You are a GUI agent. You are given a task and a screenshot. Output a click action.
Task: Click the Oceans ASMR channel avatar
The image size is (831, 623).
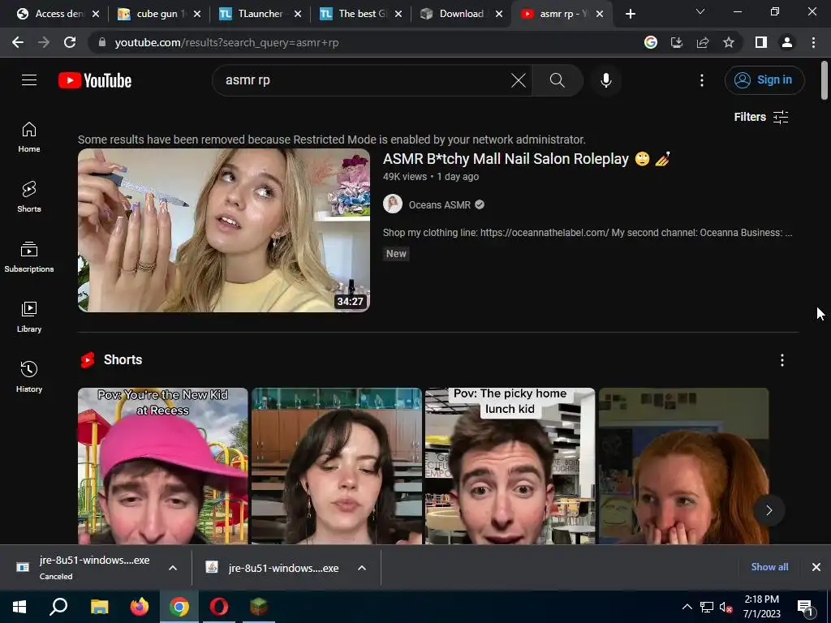[x=393, y=204]
